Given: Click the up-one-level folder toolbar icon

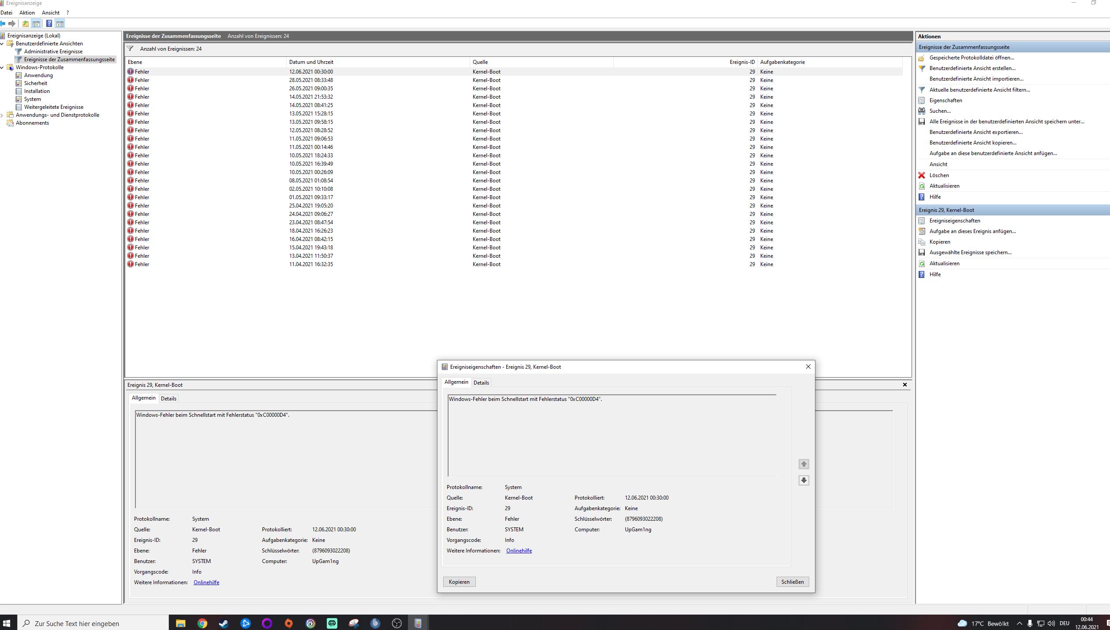Looking at the screenshot, I should click(26, 23).
